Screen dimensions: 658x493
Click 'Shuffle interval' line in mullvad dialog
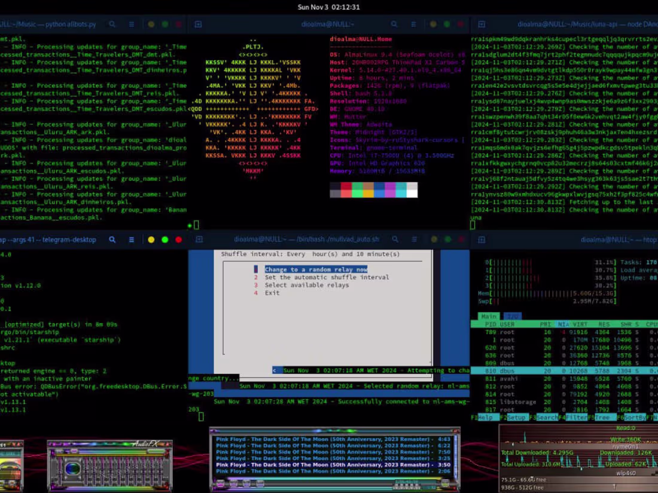[310, 254]
